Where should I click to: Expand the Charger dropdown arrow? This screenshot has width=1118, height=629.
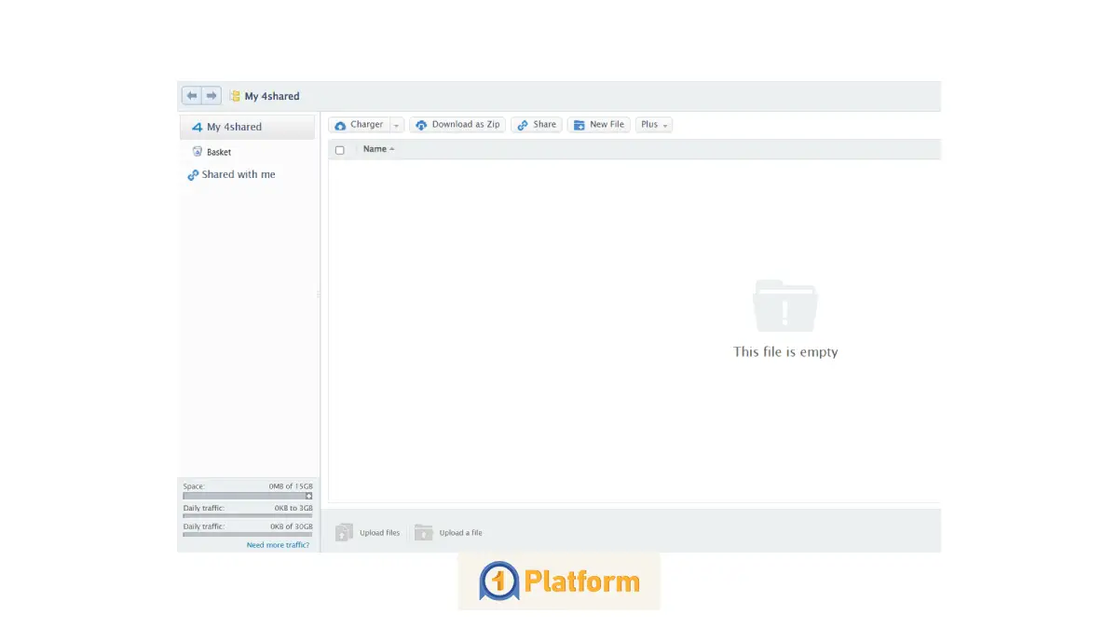pyautogui.click(x=396, y=125)
